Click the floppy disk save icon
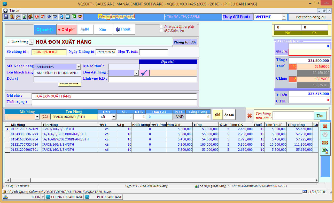The image size is (334, 203). [6, 17]
